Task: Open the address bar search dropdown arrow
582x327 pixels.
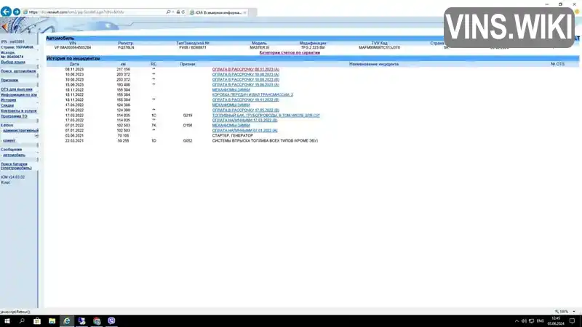Action: (x=173, y=12)
